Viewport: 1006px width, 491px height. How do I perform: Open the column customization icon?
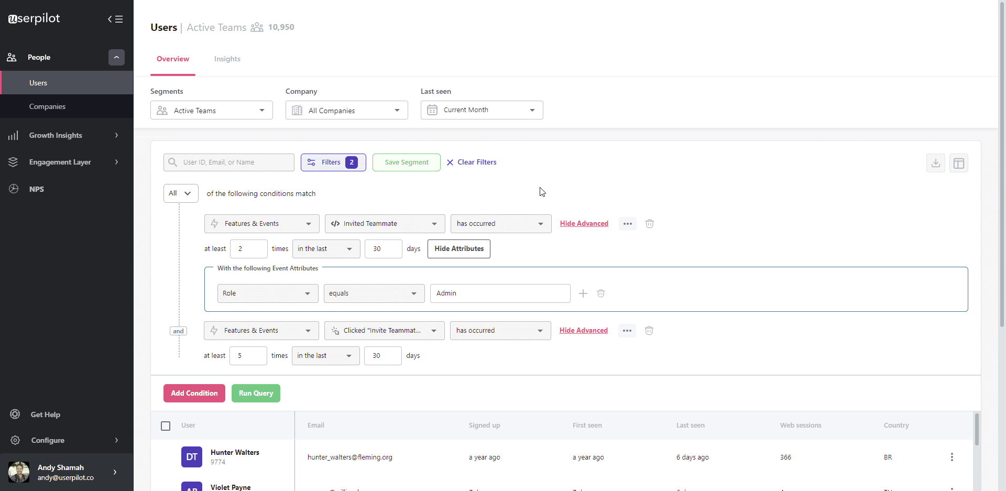[959, 162]
